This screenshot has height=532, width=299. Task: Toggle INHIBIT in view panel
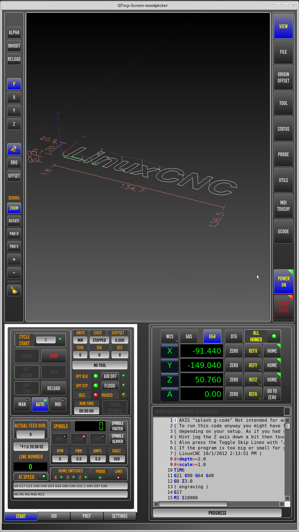14,46
